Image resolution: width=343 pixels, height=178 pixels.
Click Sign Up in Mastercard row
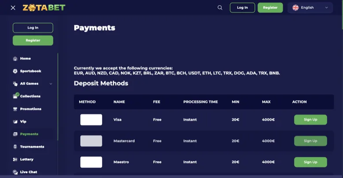coord(310,141)
